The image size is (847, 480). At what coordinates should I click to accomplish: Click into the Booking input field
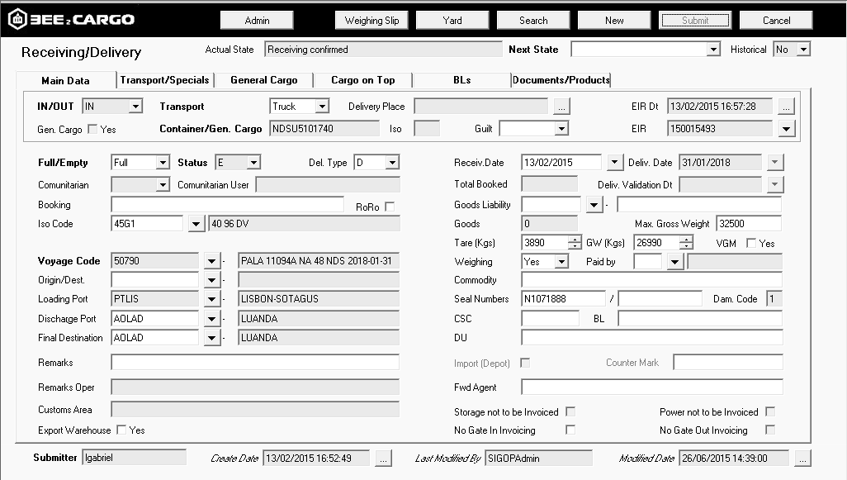[227, 204]
